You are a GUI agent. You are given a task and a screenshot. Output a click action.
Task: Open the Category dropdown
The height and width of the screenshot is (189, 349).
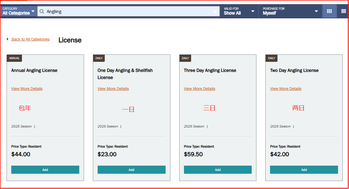(x=19, y=11)
